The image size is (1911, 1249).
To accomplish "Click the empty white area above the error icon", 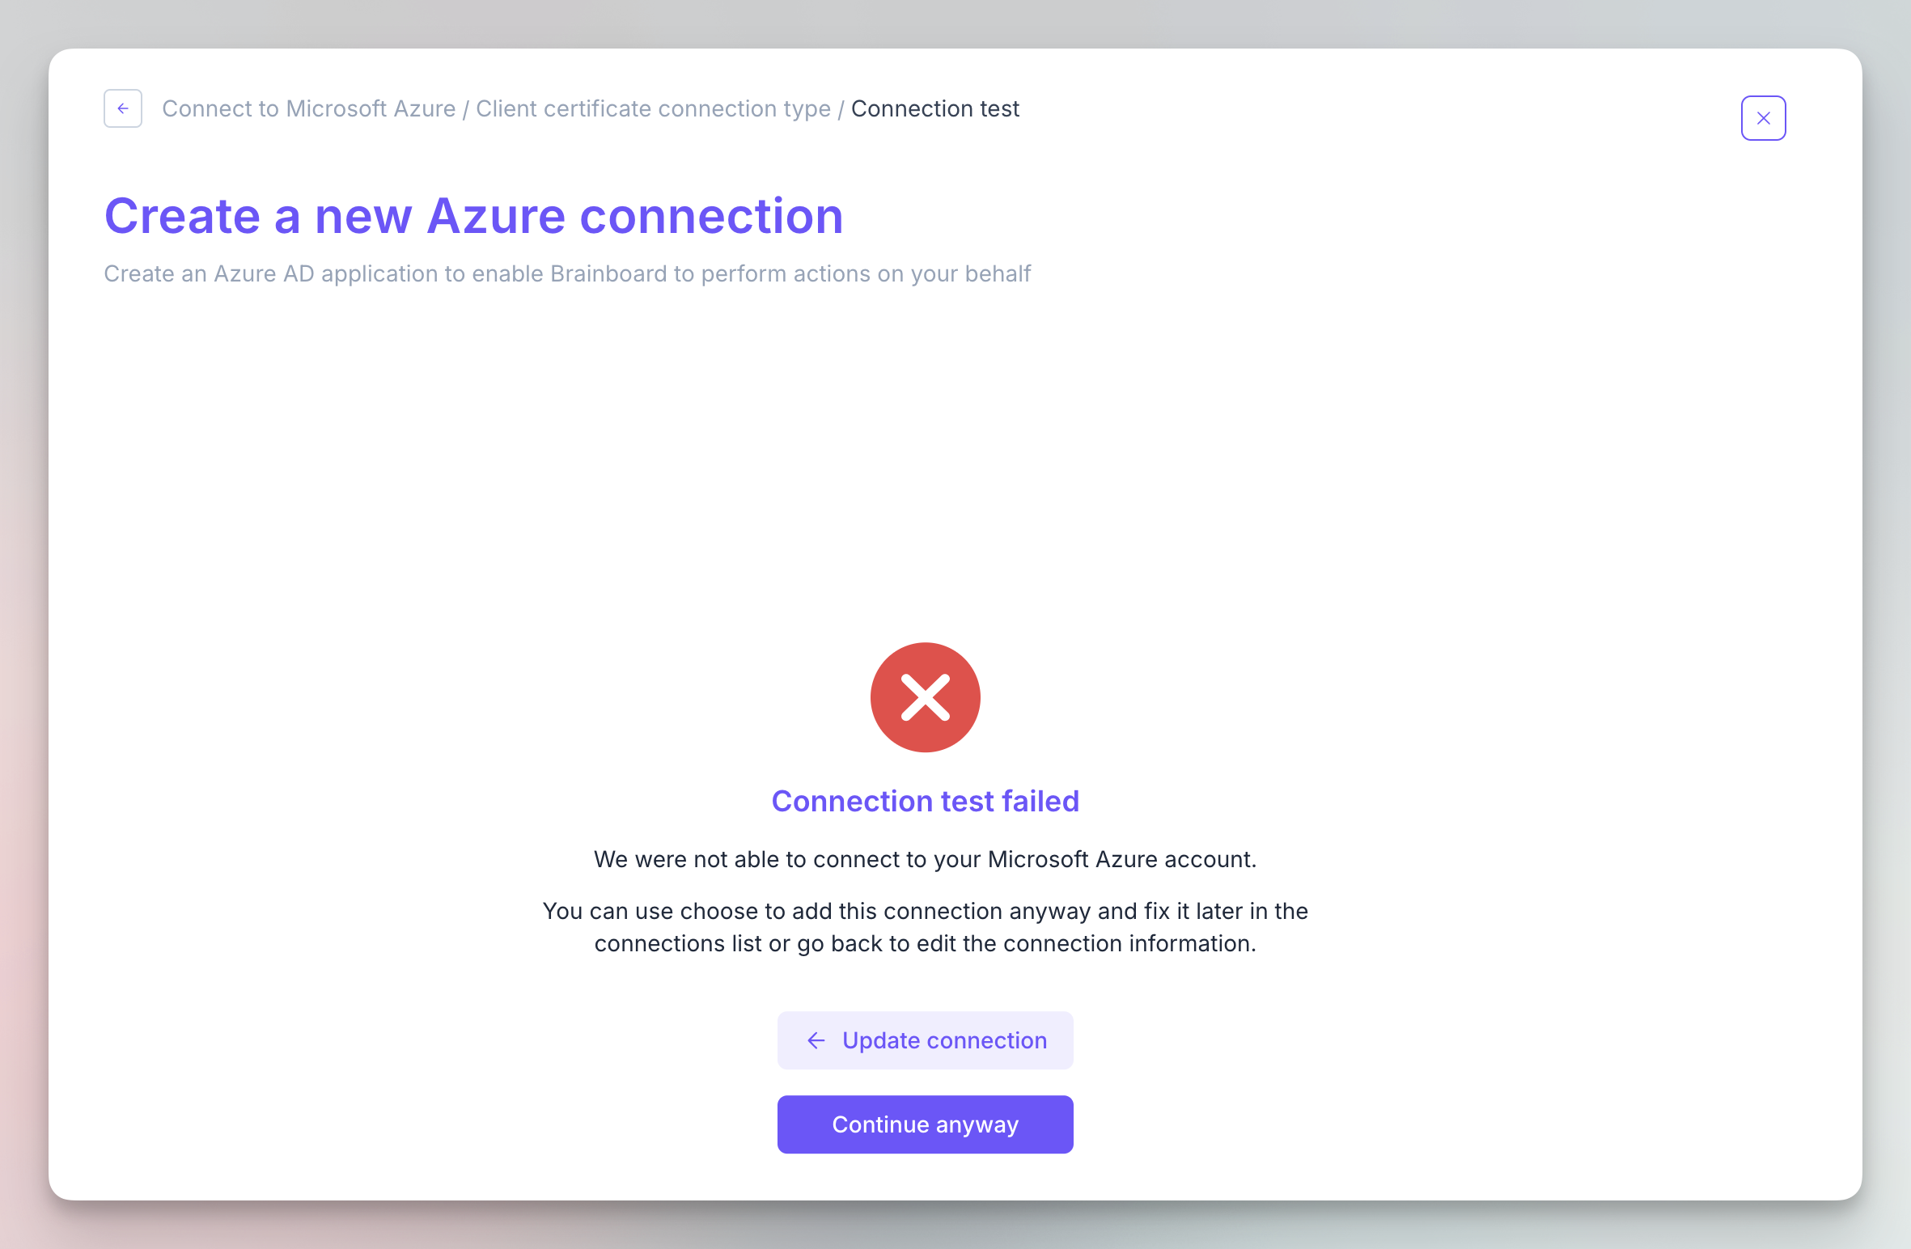I will pos(925,469).
